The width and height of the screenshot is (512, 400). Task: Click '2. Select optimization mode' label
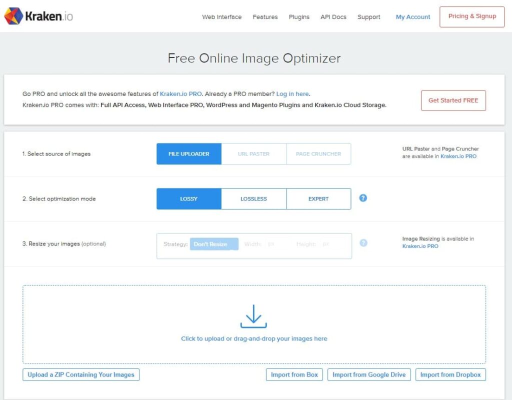[x=59, y=198]
